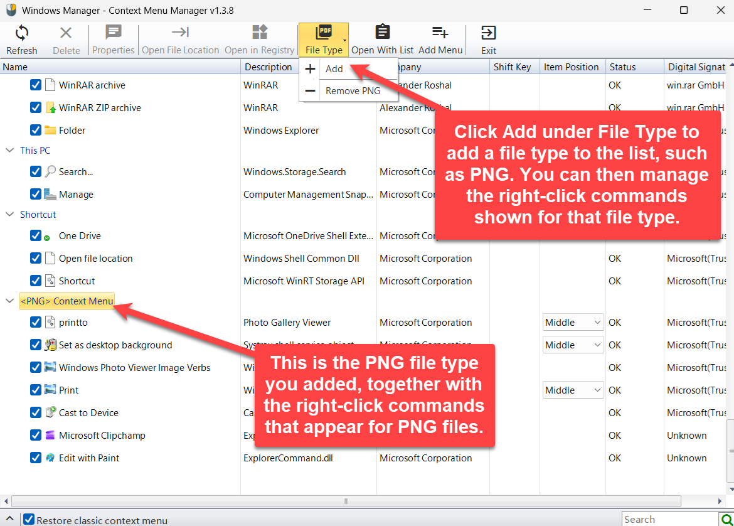
Task: Collapse the <PNG> Context Menu group
Action: (9, 301)
